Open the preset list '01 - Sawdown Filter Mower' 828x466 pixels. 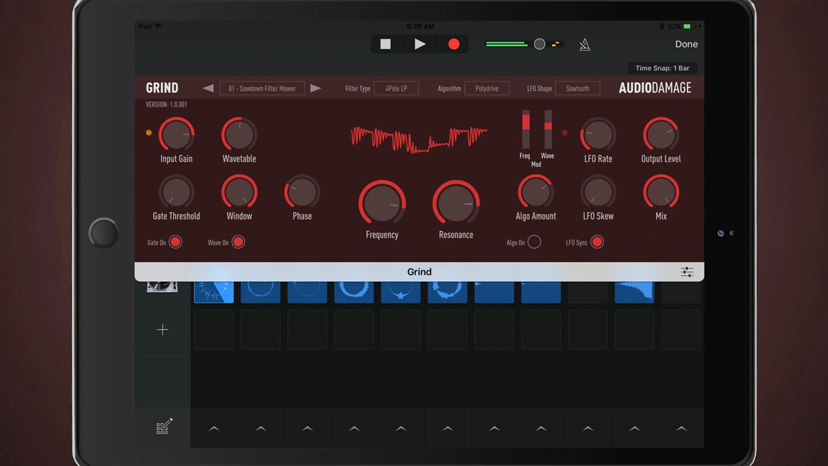click(x=262, y=88)
